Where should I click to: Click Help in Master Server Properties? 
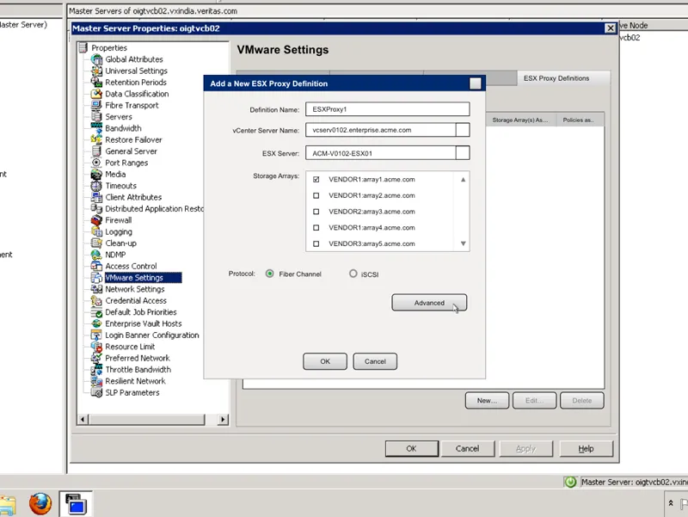tap(586, 448)
